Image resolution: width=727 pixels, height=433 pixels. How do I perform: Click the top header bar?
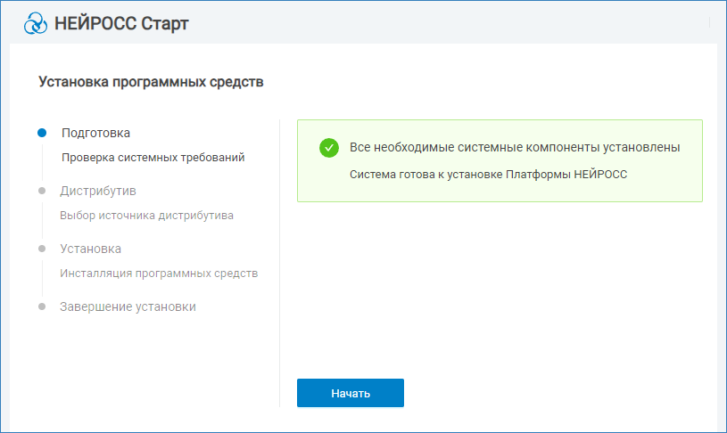click(x=446, y=22)
